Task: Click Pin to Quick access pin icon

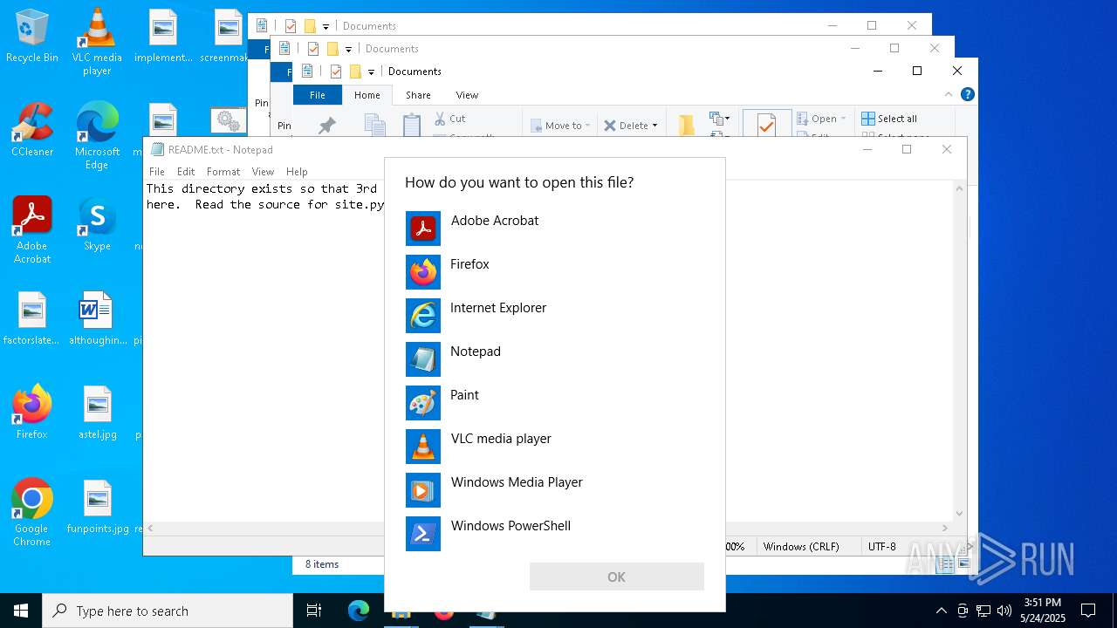Action: pyautogui.click(x=327, y=126)
